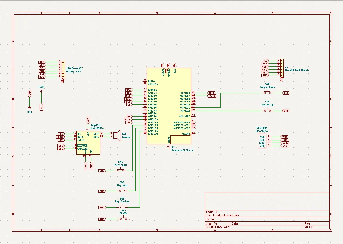Screen dimensions: 343x244
Task: Click the ECHO label on HC-SR04 sensor
Action: click(x=285, y=143)
